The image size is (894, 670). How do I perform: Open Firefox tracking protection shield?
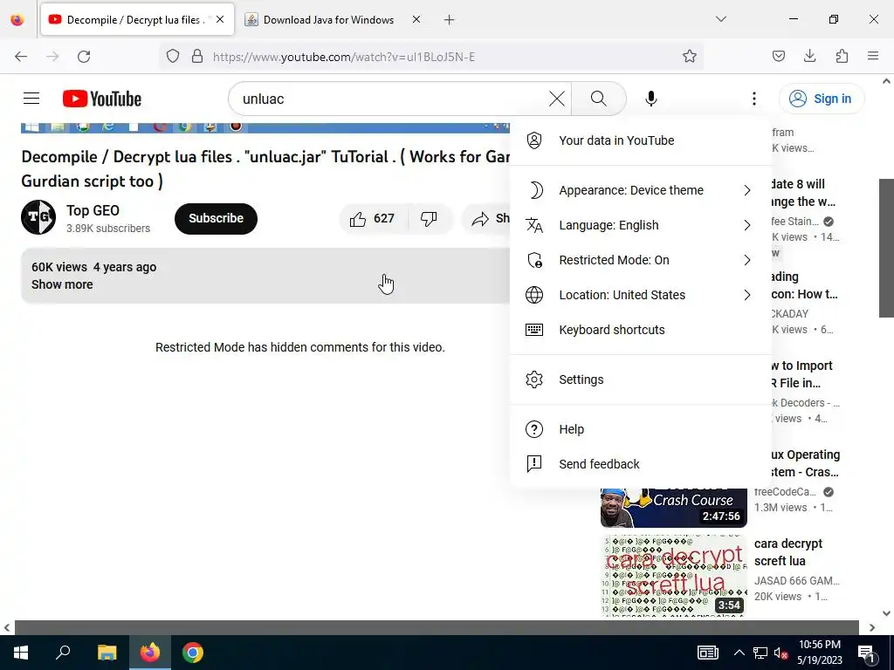173,57
